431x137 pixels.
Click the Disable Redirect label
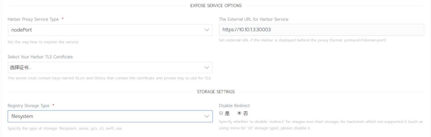pyautogui.click(x=234, y=106)
